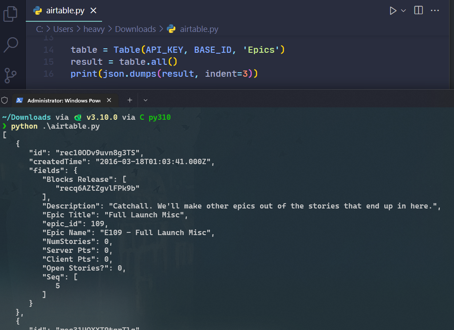Open the terminal launch profile dropdown
The width and height of the screenshot is (454, 330).
(x=145, y=100)
